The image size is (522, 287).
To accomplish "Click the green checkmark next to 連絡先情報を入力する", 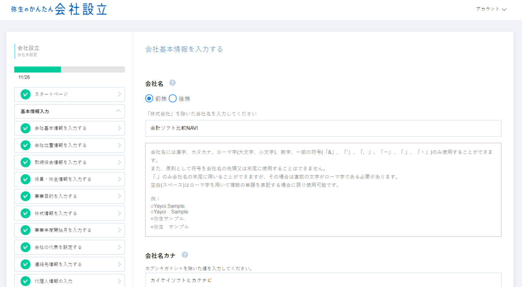I will pyautogui.click(x=25, y=264).
